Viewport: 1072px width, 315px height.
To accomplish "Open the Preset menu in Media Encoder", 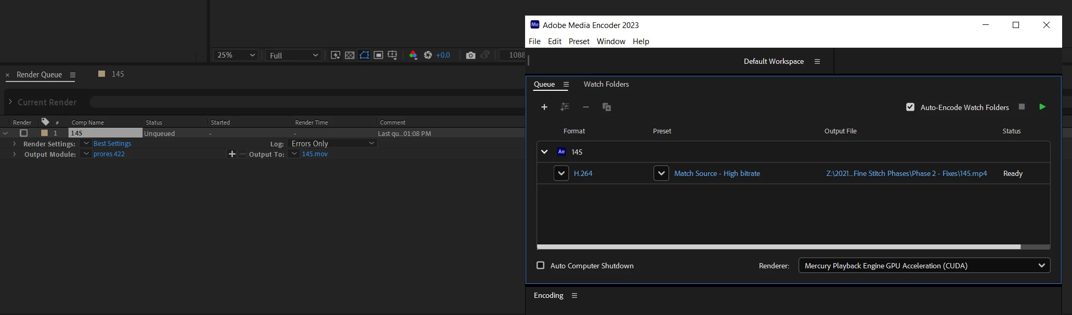I will 579,41.
